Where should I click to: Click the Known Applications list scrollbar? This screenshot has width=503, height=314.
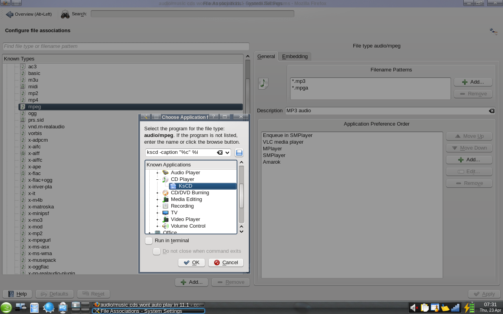coord(242,196)
